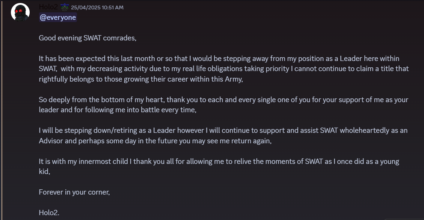Click the line "leader and for following me into battle"
The image size is (424, 220).
pyautogui.click(x=118, y=110)
